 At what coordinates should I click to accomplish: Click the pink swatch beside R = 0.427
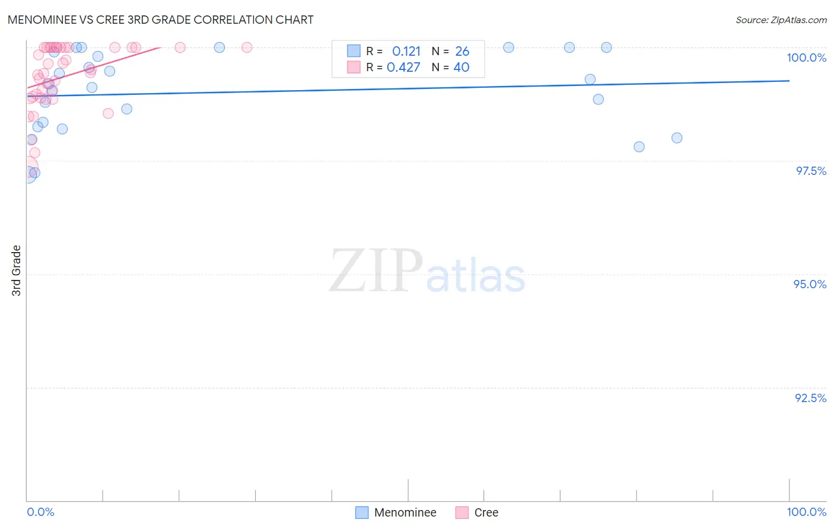[354, 67]
